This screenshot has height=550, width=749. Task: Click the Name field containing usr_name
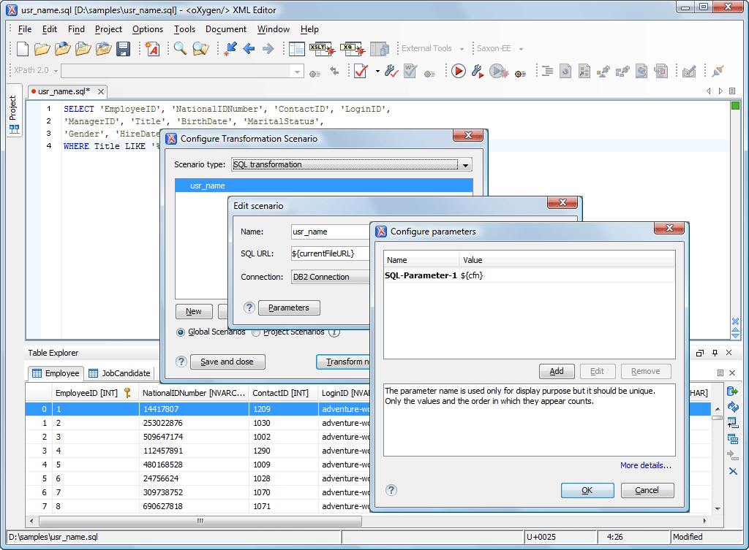(x=331, y=232)
